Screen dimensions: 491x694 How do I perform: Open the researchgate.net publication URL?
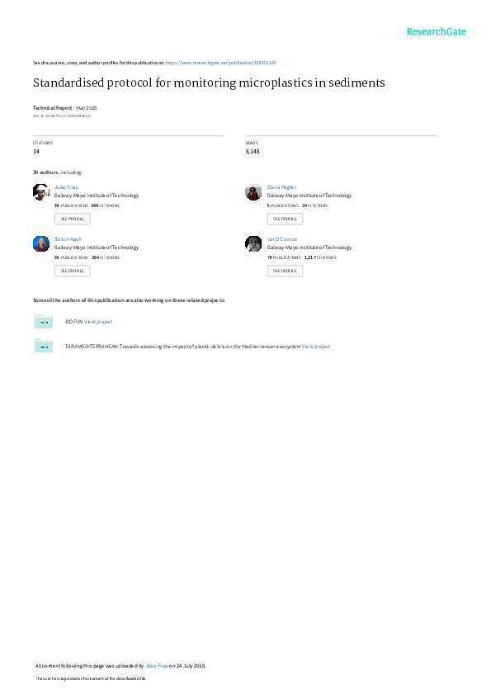pyautogui.click(x=221, y=63)
